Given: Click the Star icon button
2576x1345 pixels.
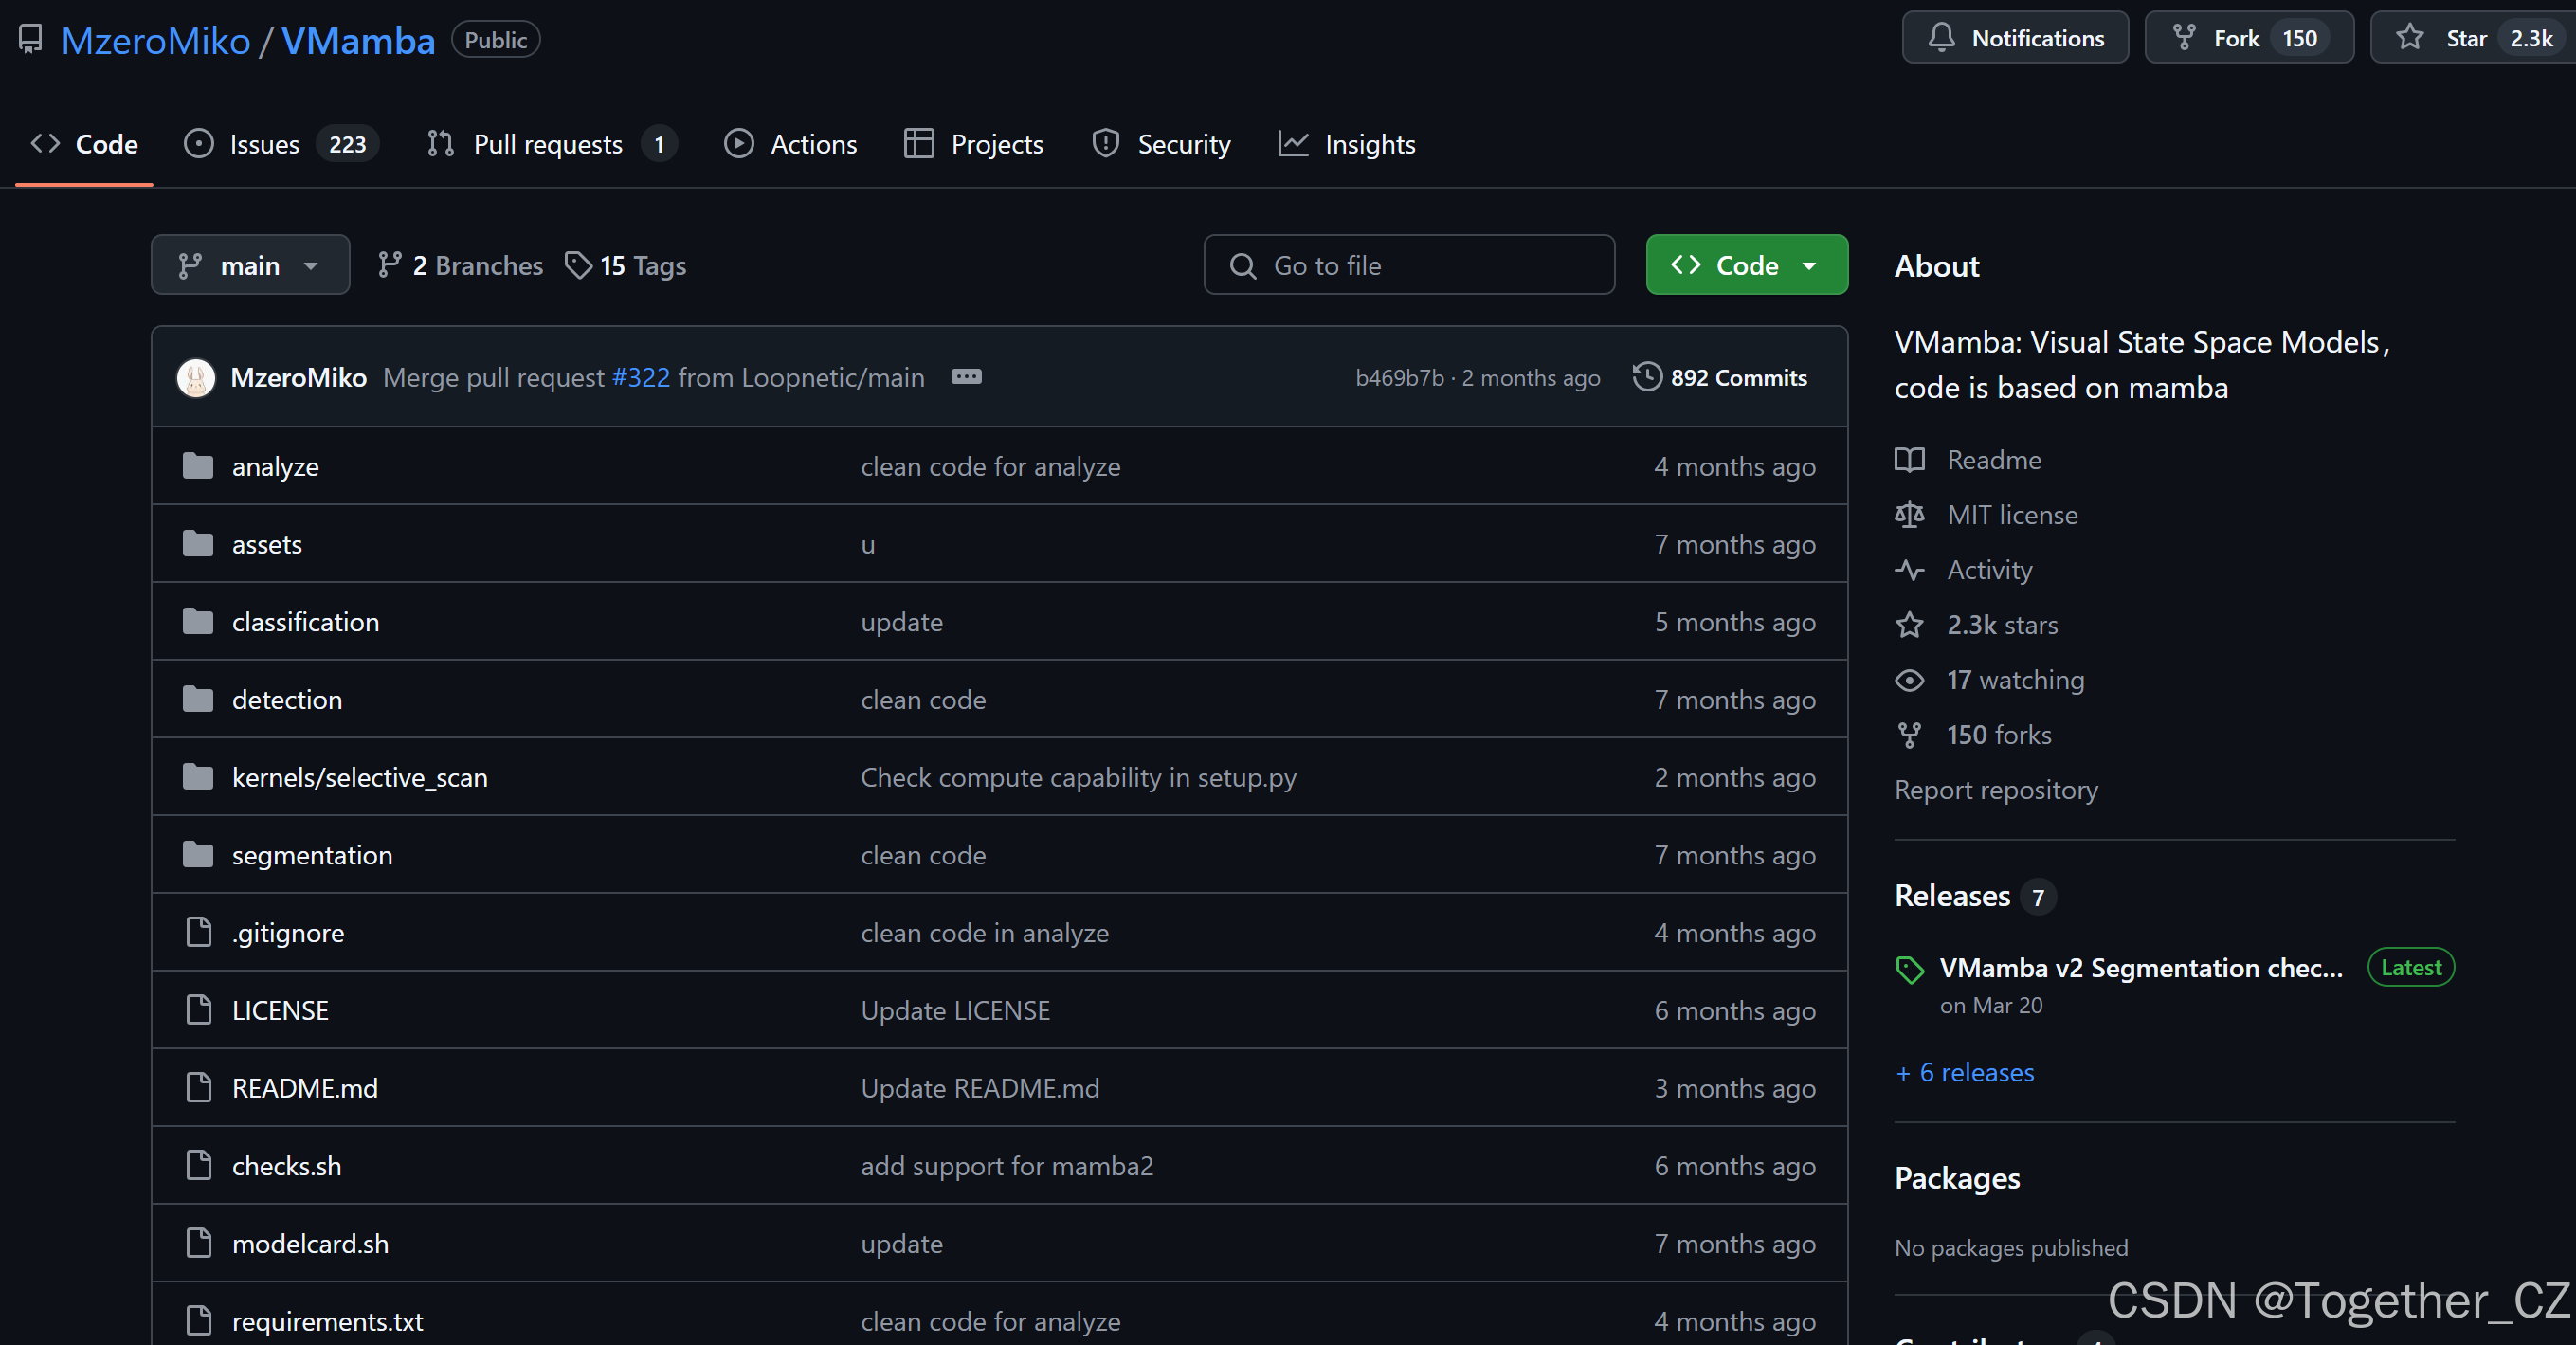Looking at the screenshot, I should click(x=2410, y=38).
